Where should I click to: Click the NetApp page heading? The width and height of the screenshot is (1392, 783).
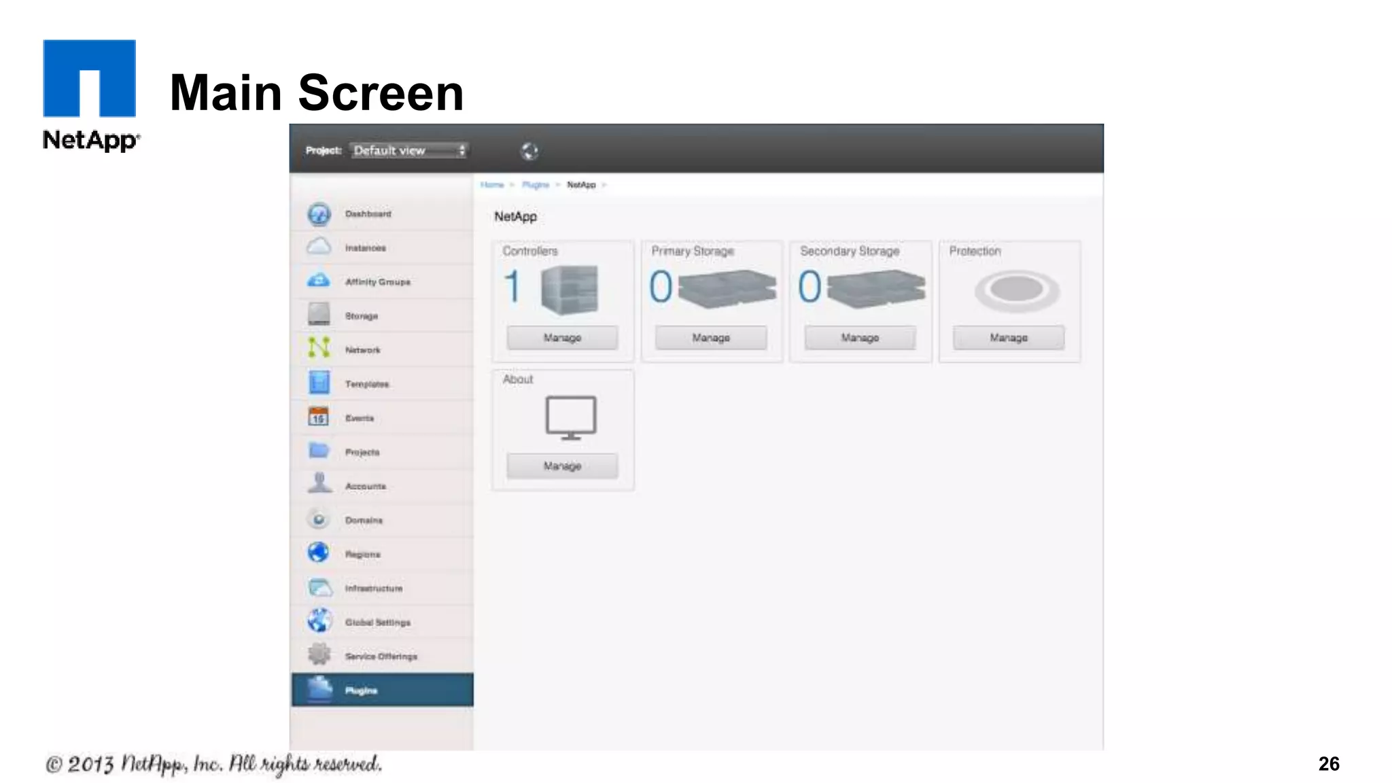pyautogui.click(x=515, y=217)
